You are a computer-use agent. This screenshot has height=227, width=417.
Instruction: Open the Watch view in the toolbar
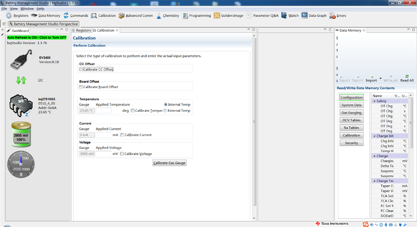[x=290, y=16]
